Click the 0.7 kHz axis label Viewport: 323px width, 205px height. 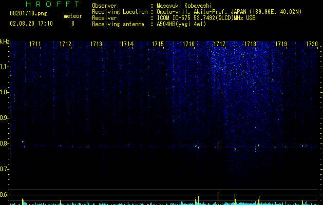click(4, 169)
